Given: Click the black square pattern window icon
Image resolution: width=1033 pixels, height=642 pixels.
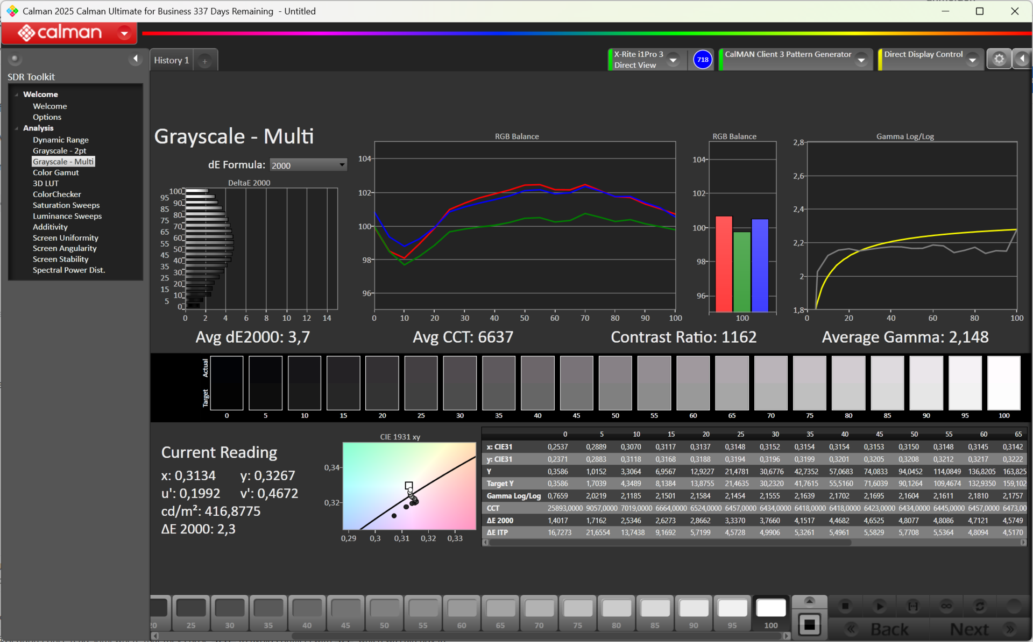Looking at the screenshot, I should 809,625.
